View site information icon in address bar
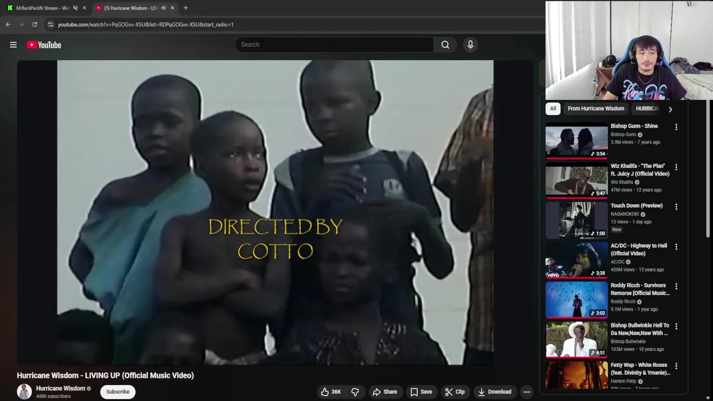The image size is (713, 401). pos(50,25)
